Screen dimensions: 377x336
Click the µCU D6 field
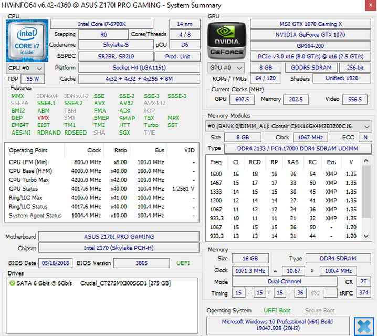(185, 45)
